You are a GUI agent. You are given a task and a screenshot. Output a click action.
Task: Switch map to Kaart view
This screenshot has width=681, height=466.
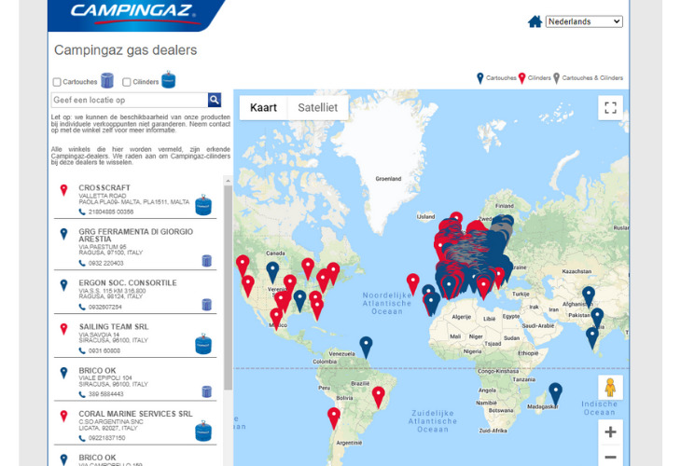(263, 107)
